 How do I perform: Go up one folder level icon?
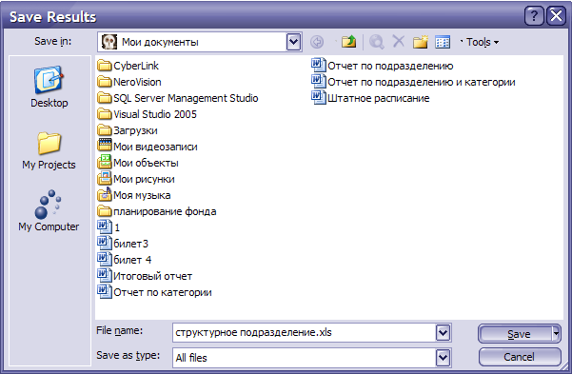tap(348, 42)
